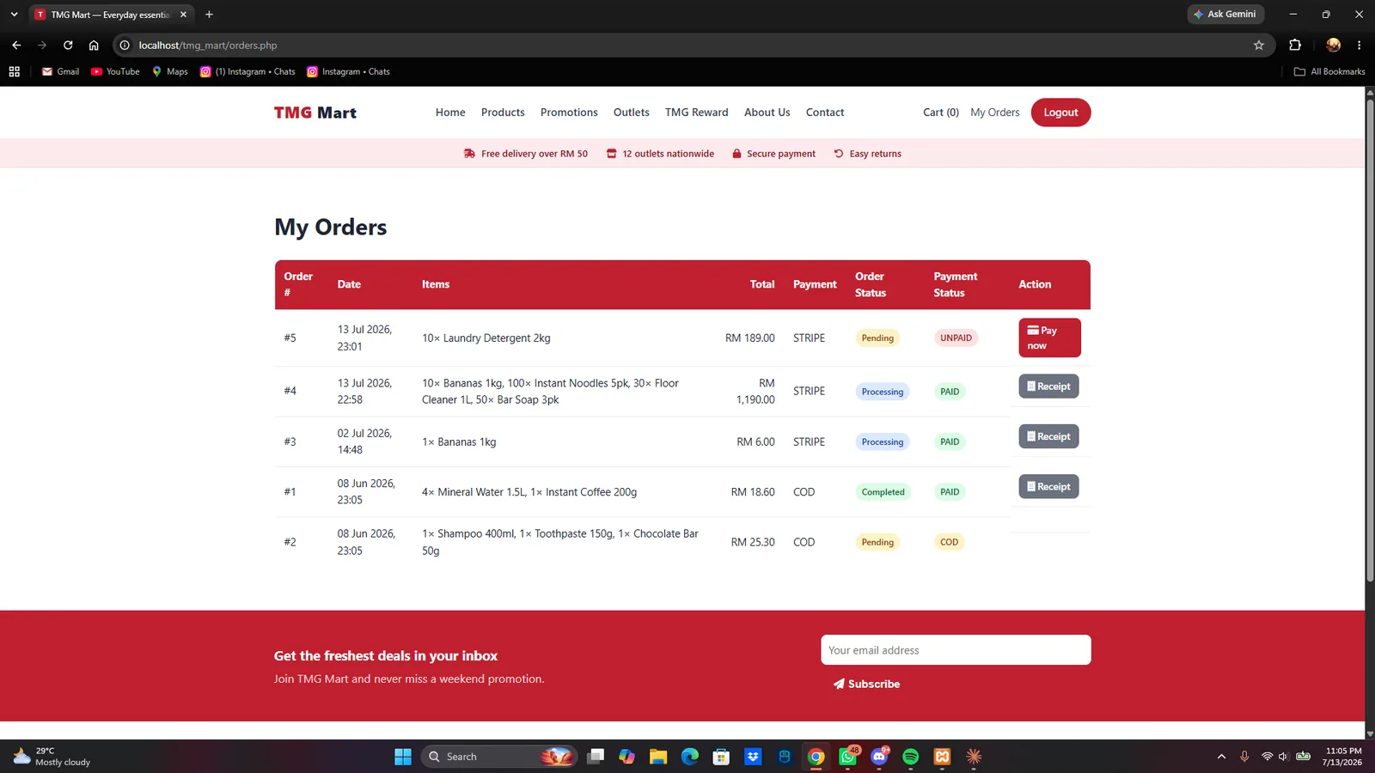1375x773 pixels.
Task: Open weather widget in taskbar
Action: [52, 757]
